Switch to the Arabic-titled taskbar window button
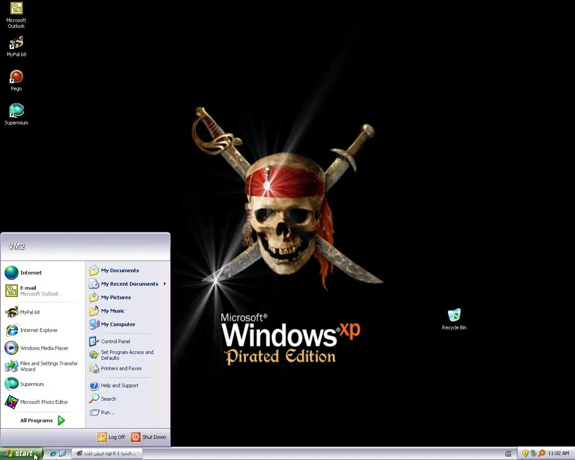 (107, 453)
